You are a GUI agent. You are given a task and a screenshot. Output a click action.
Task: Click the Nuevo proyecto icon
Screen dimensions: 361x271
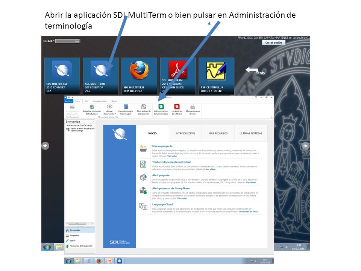143,148
